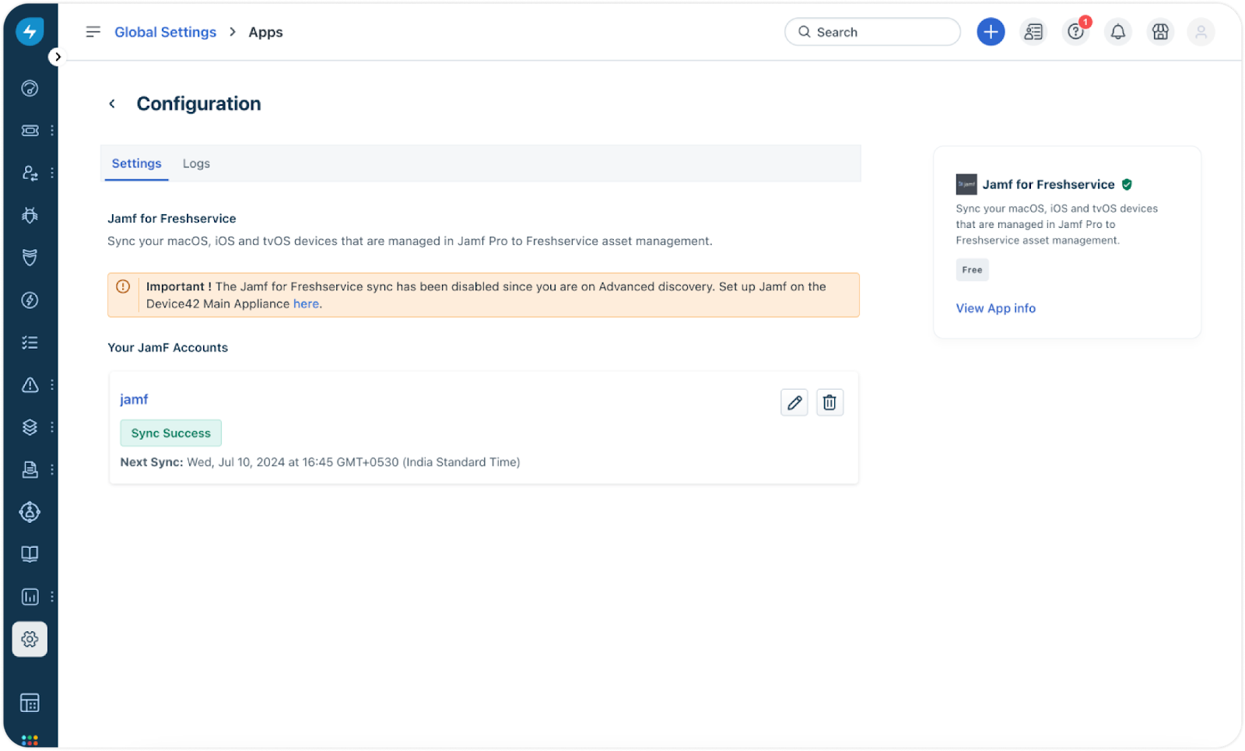
Task: Edit the jamf account with pencil icon
Action: tap(794, 402)
